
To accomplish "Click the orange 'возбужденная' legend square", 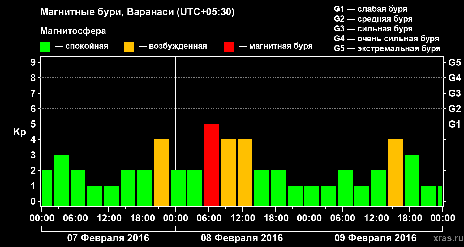I will (129, 47).
